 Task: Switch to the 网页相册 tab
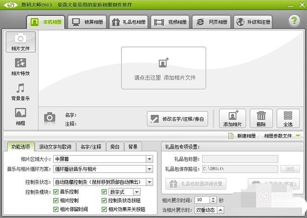point(212,22)
